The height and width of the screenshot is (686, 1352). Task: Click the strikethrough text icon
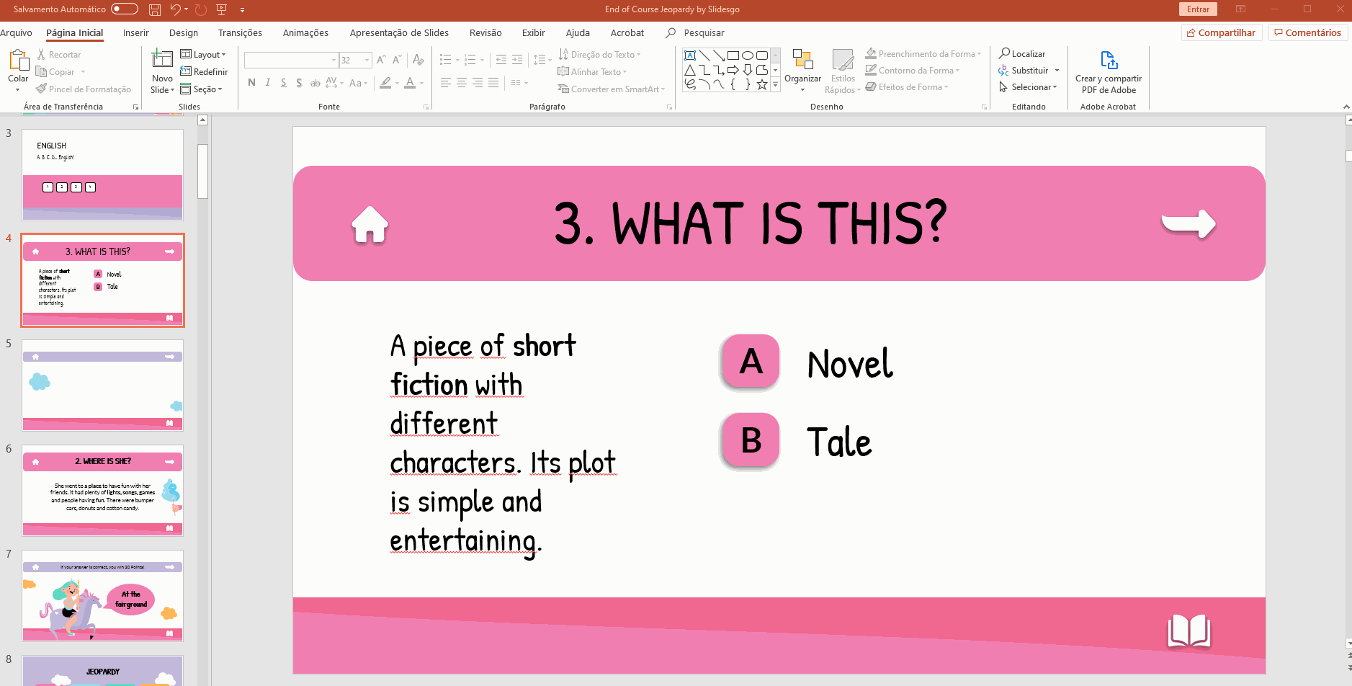315,83
